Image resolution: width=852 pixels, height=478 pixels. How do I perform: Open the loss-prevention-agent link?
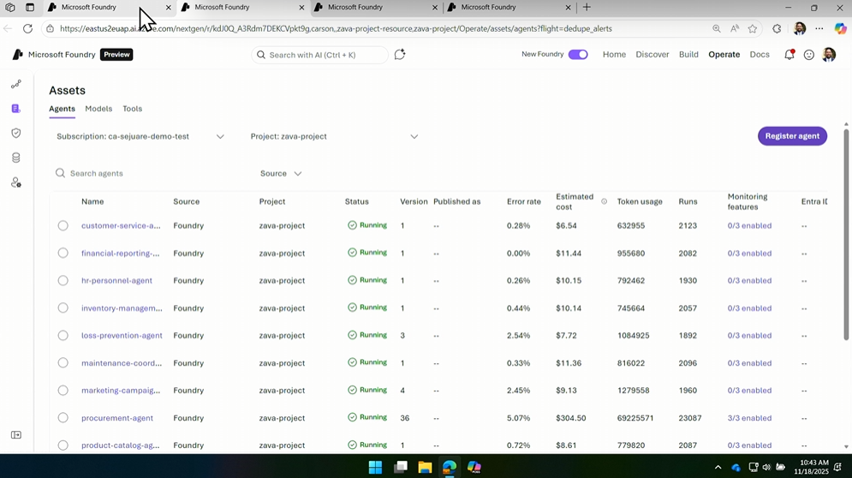tap(122, 336)
